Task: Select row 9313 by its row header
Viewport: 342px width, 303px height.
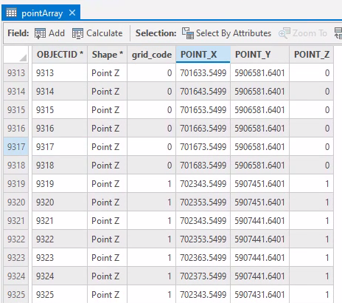Action: click(x=16, y=73)
